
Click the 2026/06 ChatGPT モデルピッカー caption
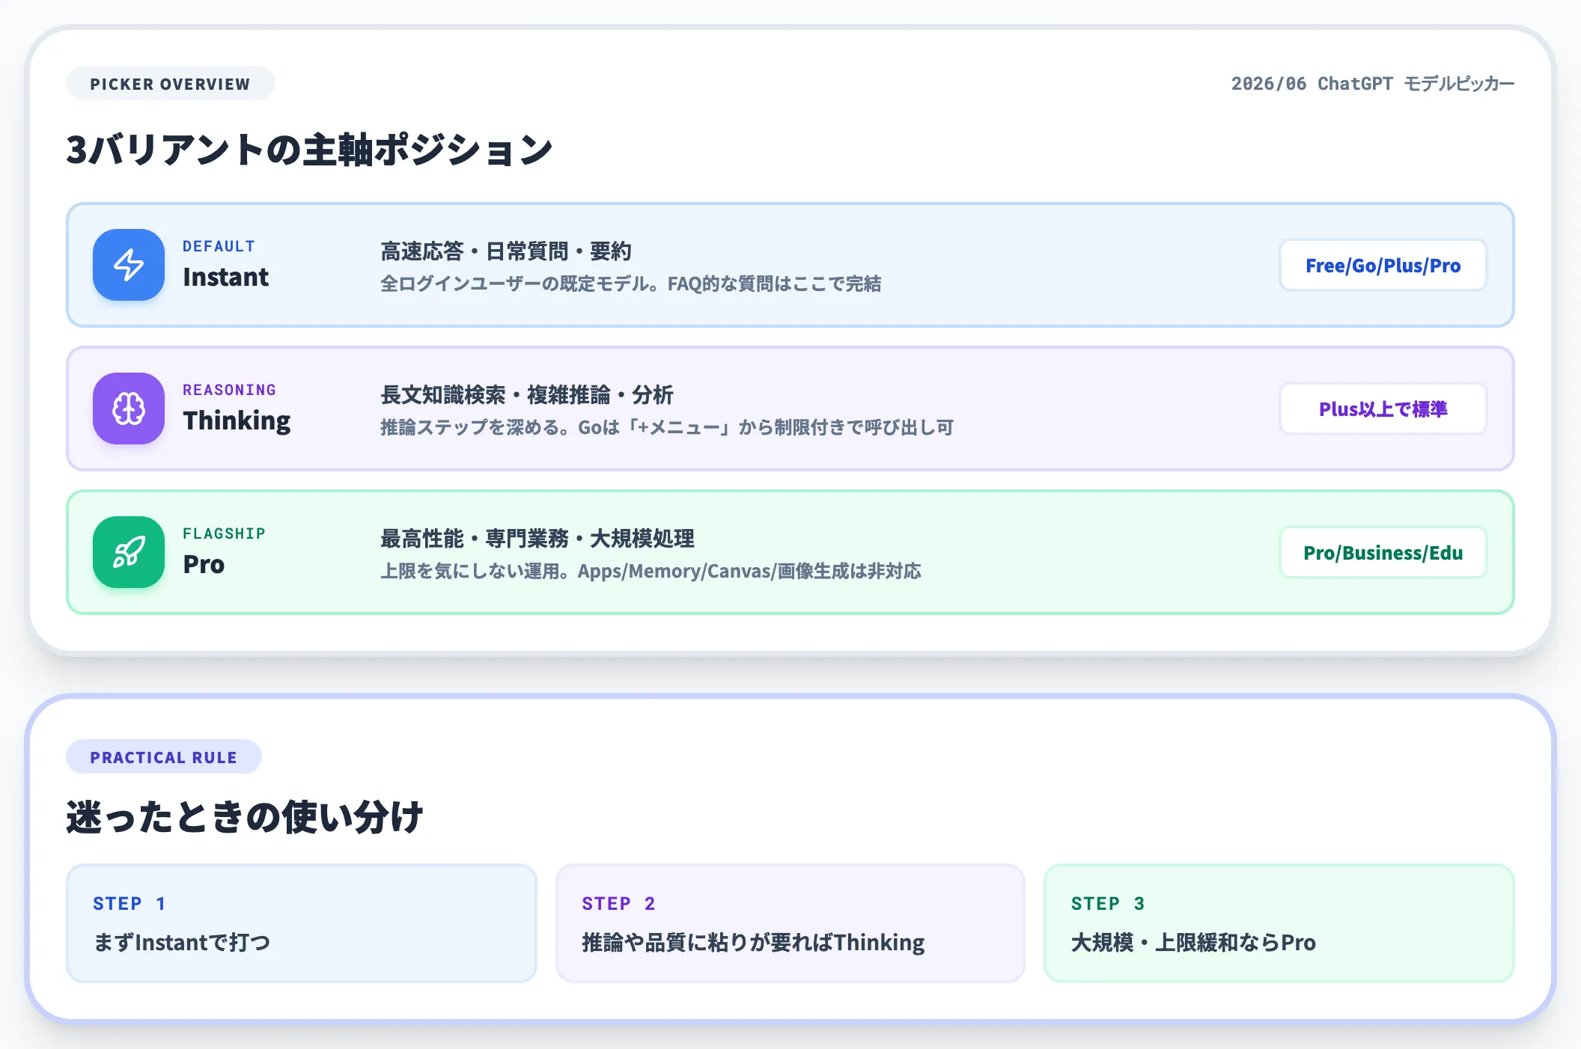[x=1373, y=84]
